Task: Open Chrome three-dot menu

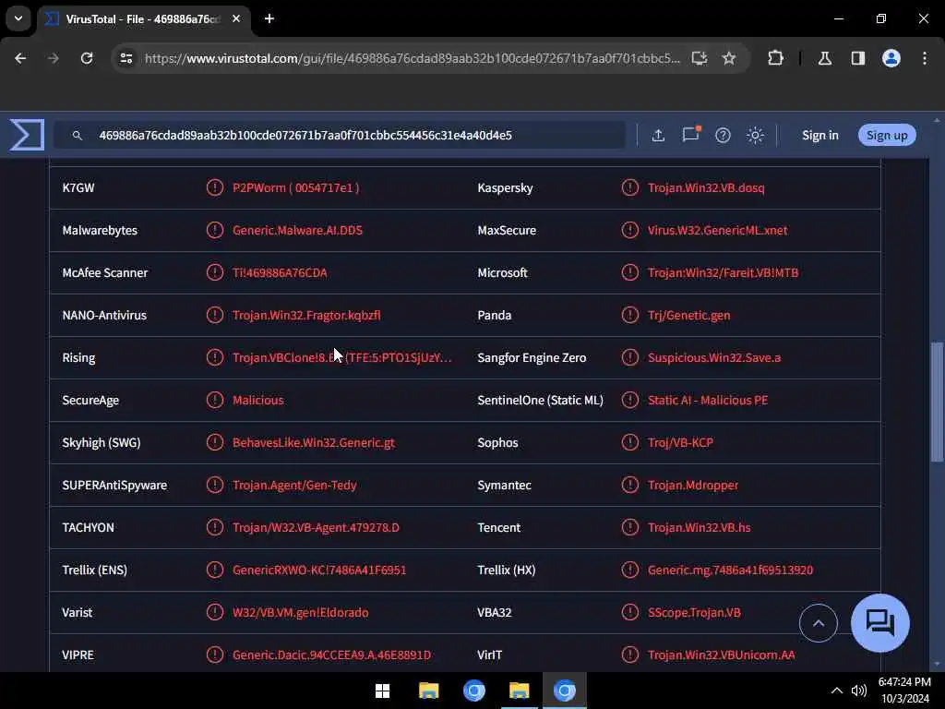Action: point(925,58)
